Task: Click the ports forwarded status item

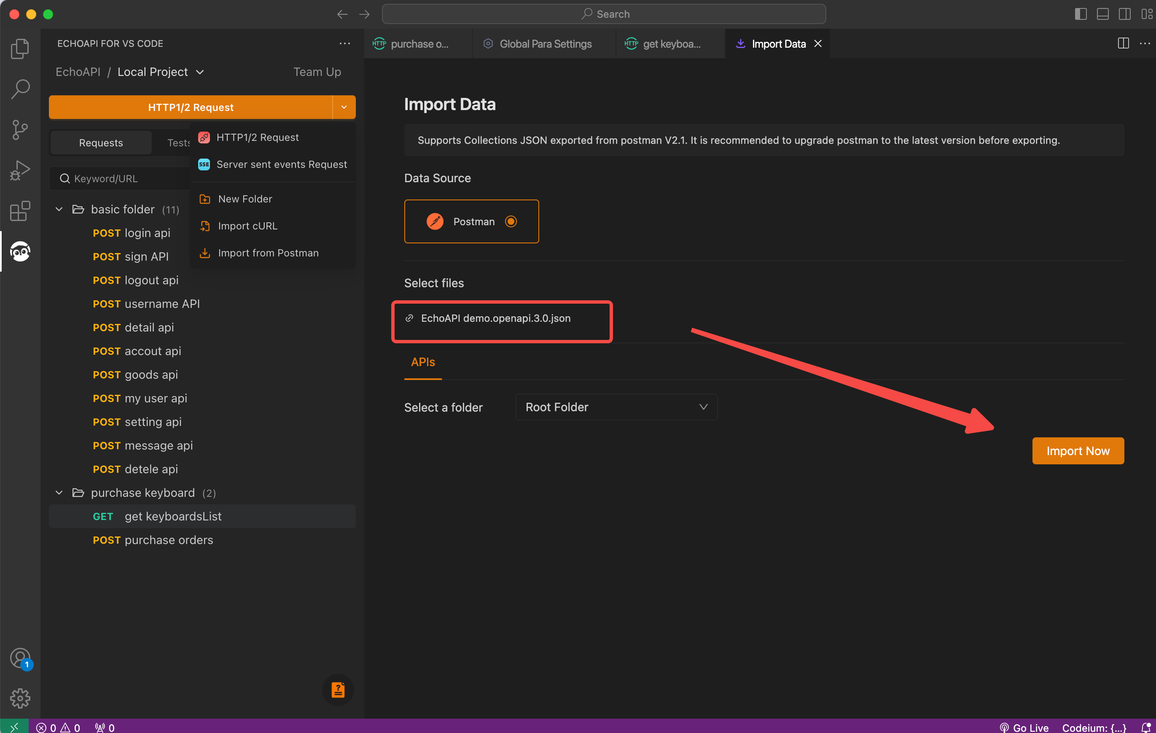Action: (x=105, y=727)
